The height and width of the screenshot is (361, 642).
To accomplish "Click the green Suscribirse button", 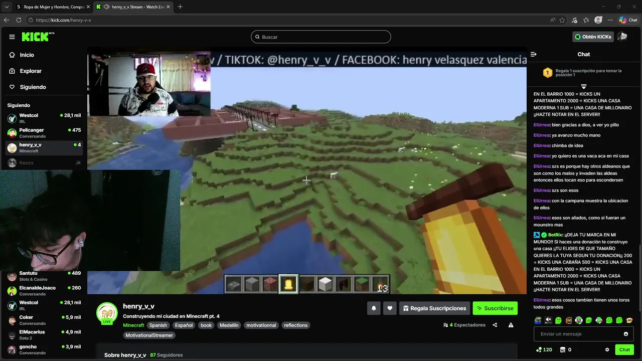I will tap(495, 308).
